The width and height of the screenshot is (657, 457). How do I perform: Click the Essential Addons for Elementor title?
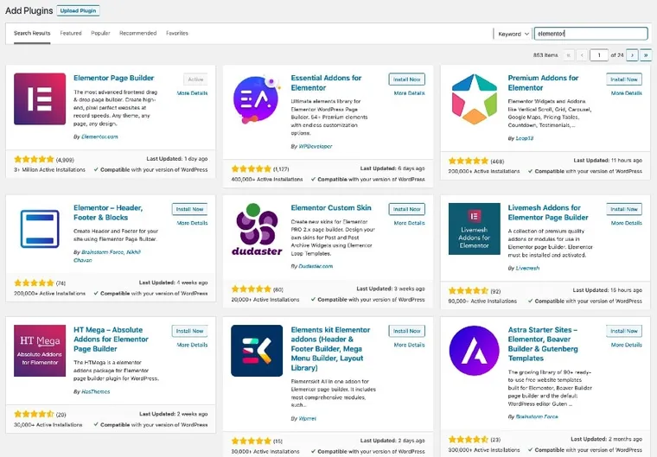pyautogui.click(x=326, y=83)
